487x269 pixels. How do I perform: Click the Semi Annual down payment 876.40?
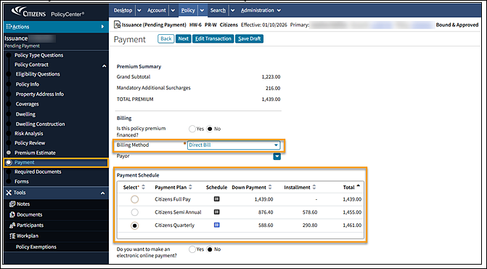[266, 212]
